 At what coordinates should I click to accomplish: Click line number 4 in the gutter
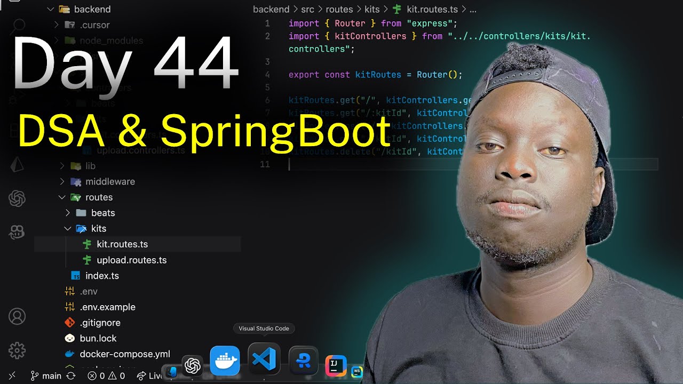[267, 75]
